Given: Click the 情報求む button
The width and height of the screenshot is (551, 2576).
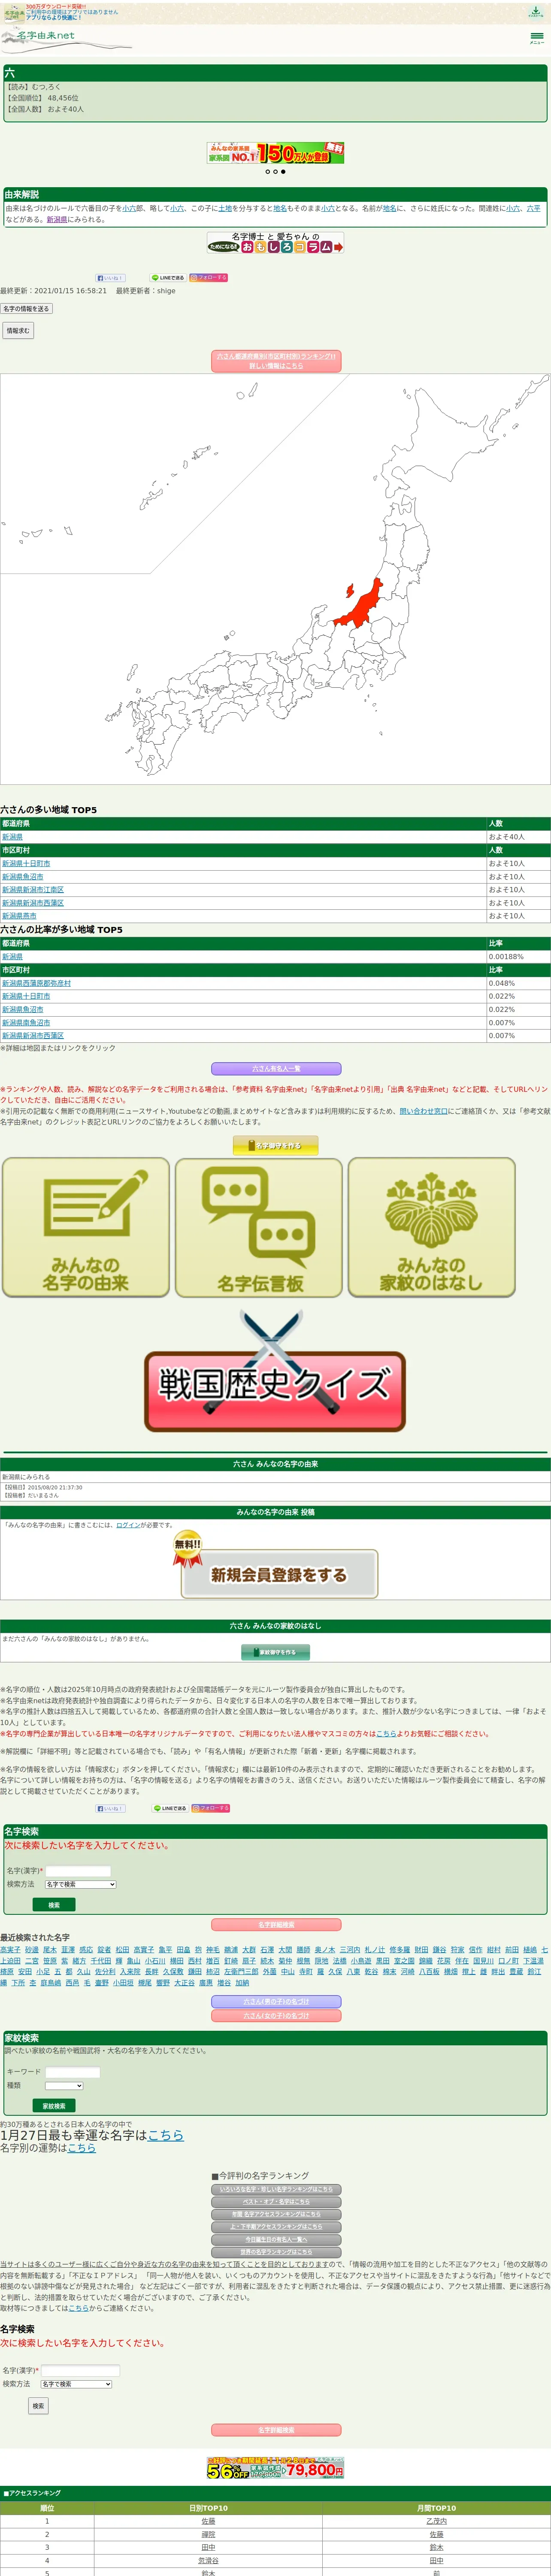Looking at the screenshot, I should [18, 330].
